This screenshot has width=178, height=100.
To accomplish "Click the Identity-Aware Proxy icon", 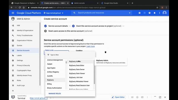I will pyautogui.click(x=13, y=75).
